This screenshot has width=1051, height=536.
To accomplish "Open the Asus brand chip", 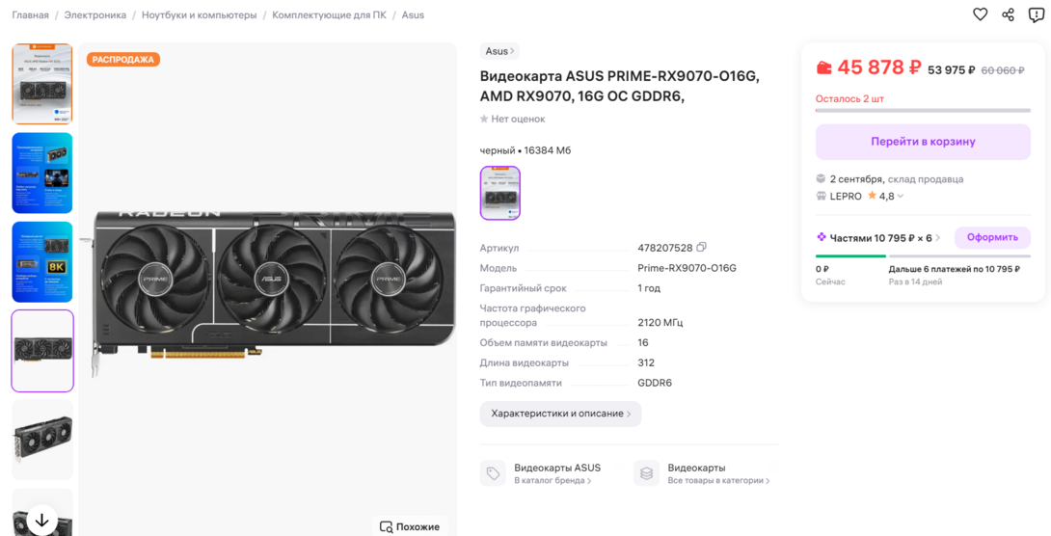I will coord(499,51).
